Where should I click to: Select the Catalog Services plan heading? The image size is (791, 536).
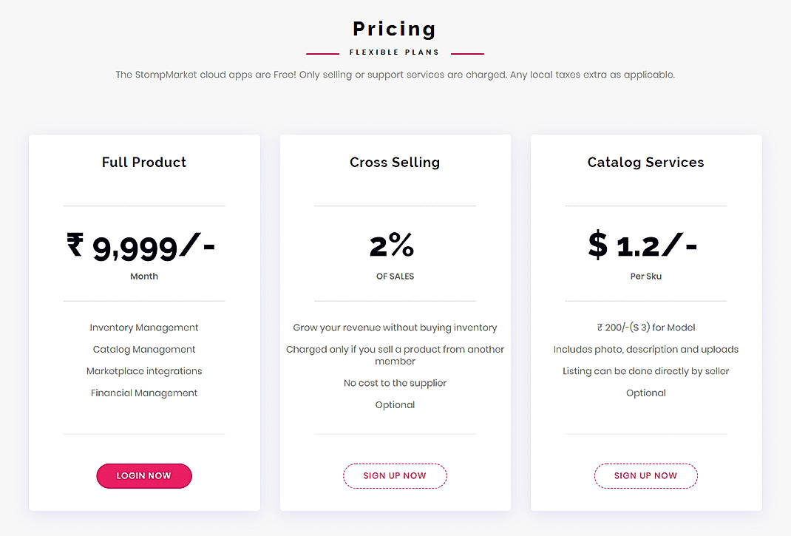coord(645,162)
